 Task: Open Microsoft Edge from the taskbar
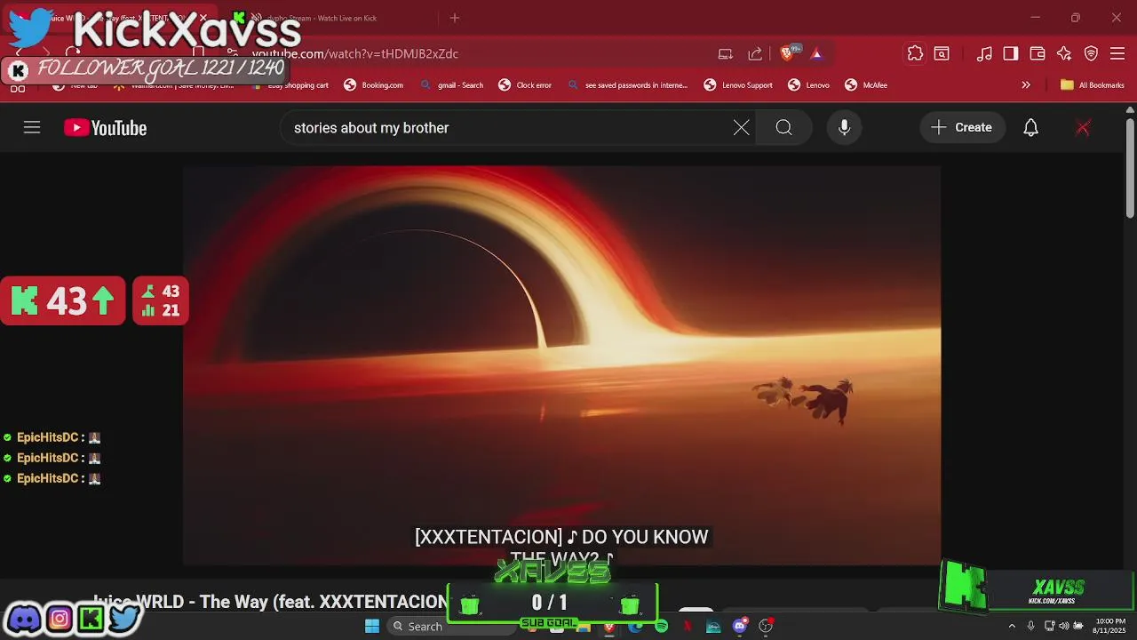pos(635,627)
